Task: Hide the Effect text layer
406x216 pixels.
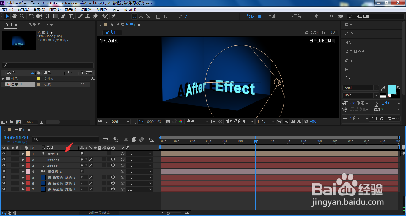Action: [4, 160]
